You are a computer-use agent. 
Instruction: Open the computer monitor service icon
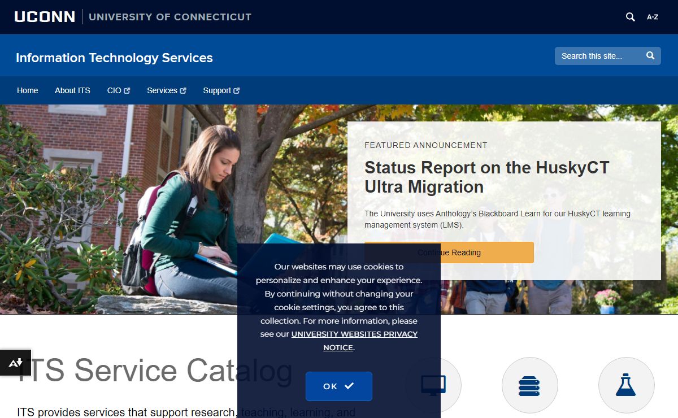pos(433,385)
